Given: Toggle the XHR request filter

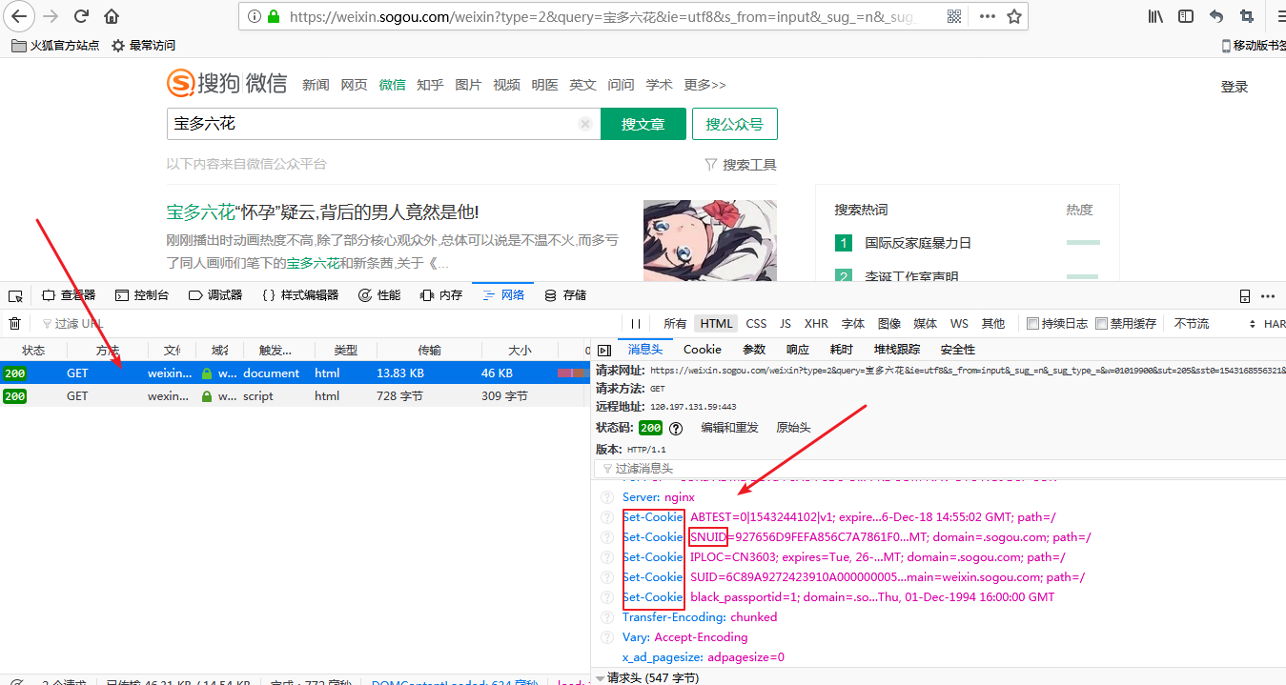Looking at the screenshot, I should pos(816,324).
